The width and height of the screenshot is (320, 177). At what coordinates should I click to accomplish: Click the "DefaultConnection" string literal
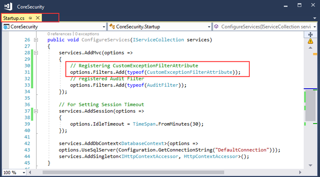(242, 150)
